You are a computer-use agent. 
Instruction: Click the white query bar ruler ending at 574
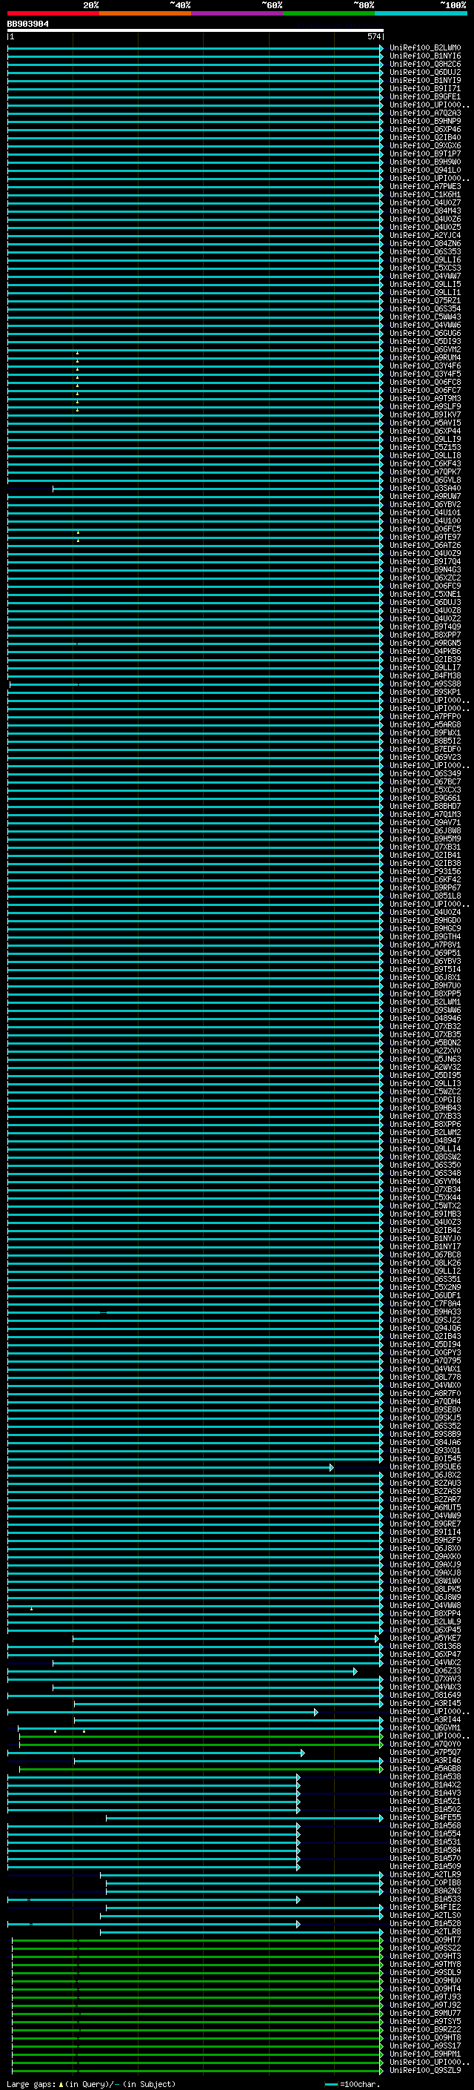tap(196, 31)
